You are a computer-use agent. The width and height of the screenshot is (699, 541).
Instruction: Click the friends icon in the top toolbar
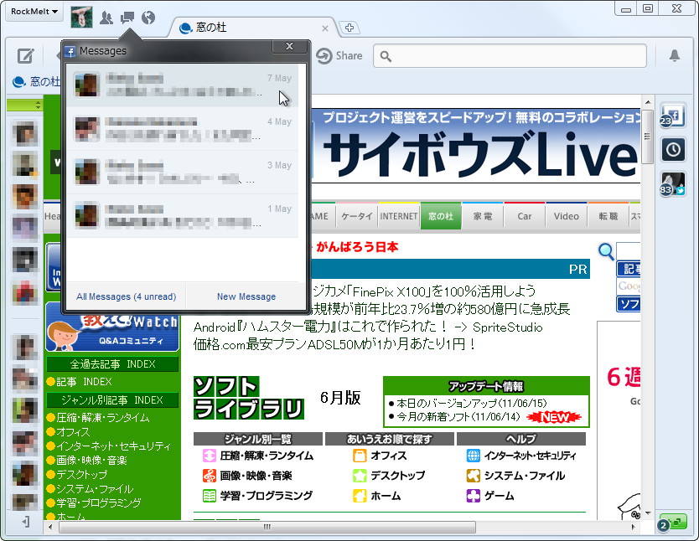105,17
